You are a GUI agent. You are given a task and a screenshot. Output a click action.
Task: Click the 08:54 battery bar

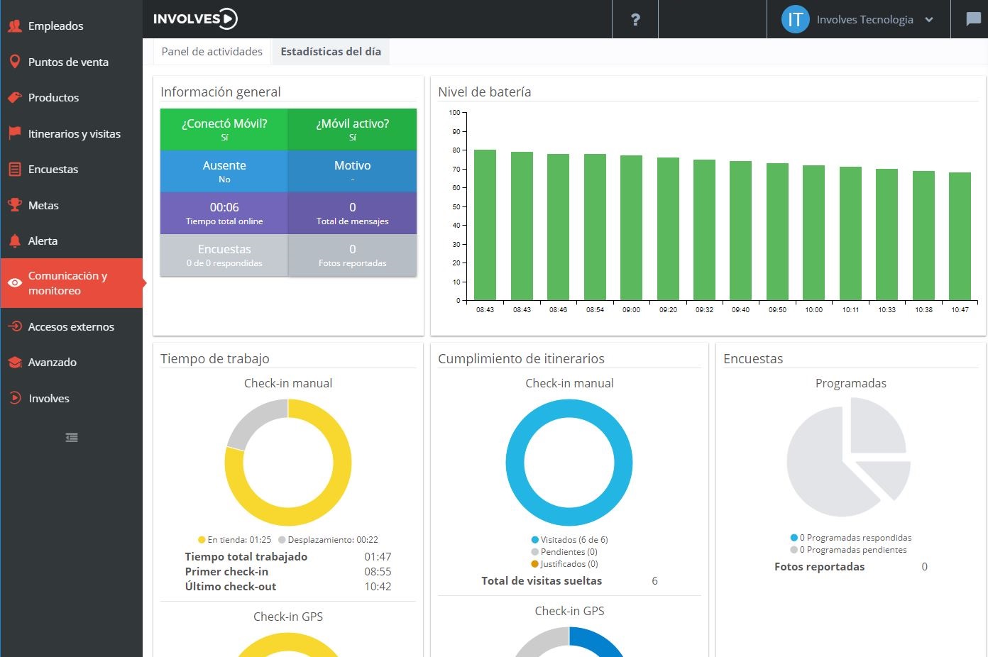click(595, 227)
